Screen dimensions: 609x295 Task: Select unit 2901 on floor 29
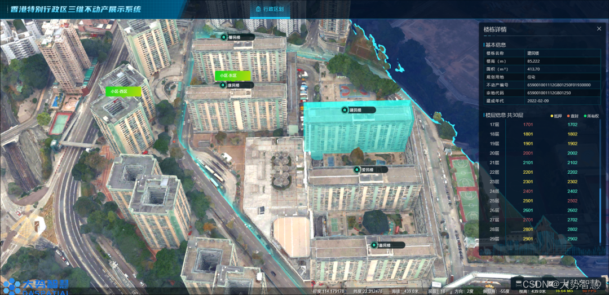pyautogui.click(x=528, y=239)
